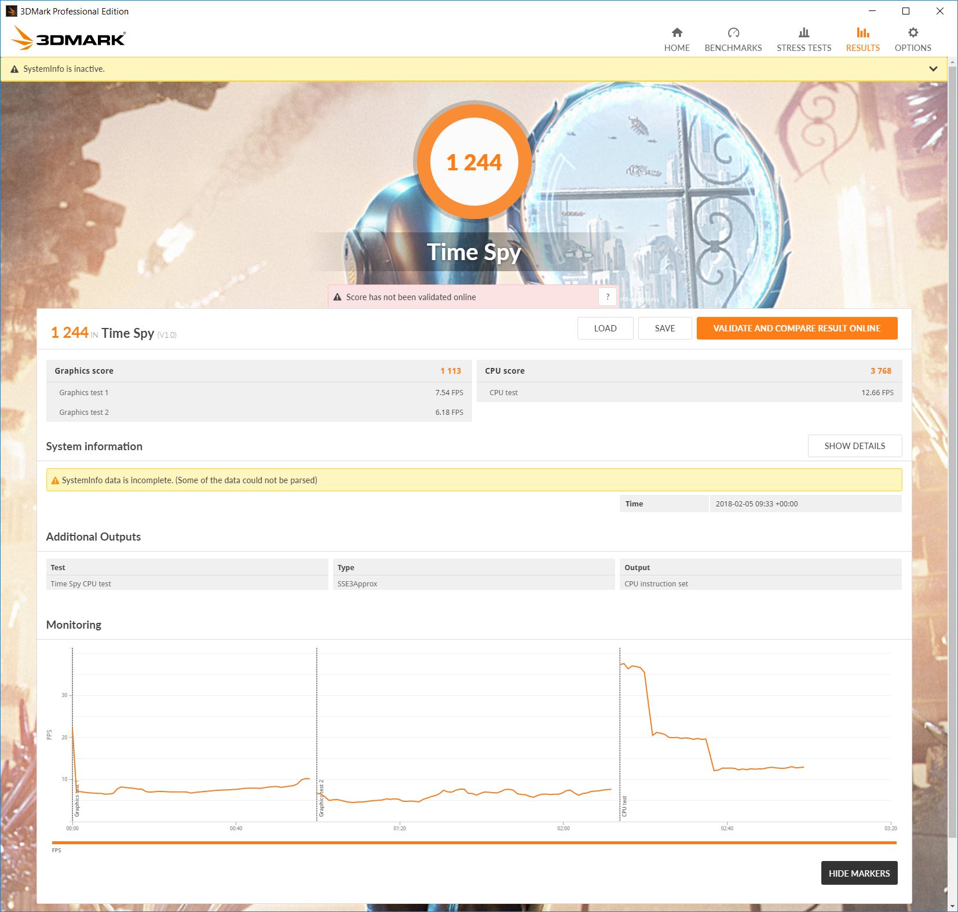The height and width of the screenshot is (912, 958).
Task: Click the Graphics test 1 row label
Action: click(x=84, y=393)
